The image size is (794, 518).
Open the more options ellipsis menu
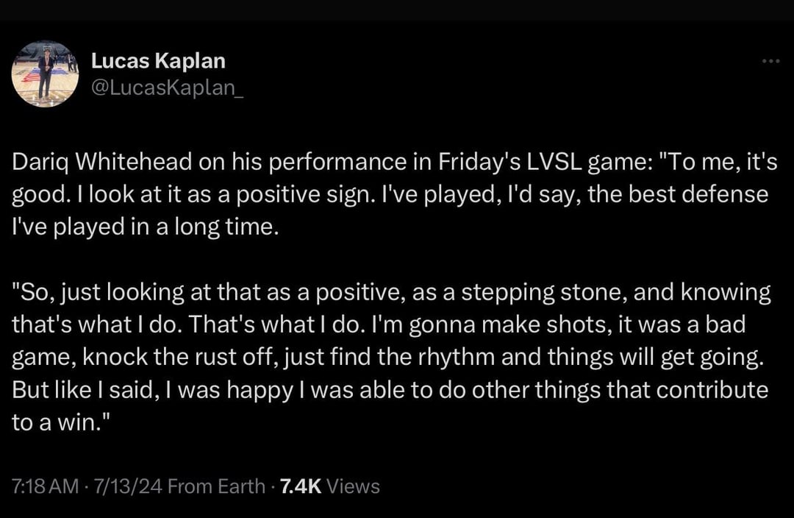[770, 61]
